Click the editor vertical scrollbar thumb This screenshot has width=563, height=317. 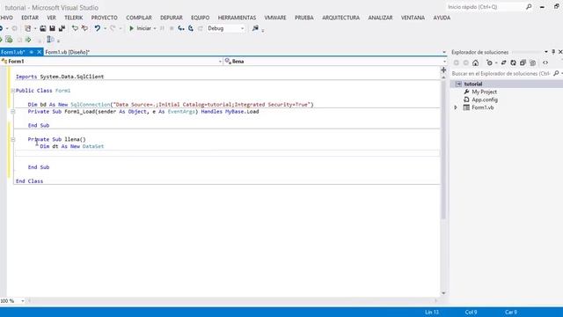point(443,149)
